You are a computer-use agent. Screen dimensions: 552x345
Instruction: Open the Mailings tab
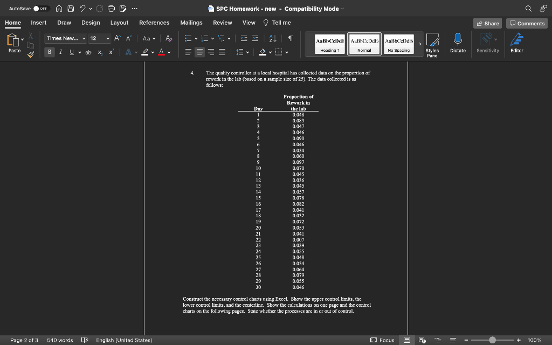[192, 23]
